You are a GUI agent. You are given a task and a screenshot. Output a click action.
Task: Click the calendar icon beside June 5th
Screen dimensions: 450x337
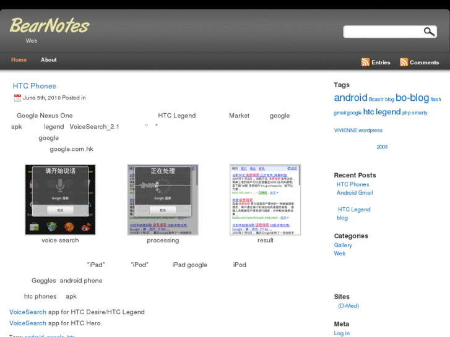[x=17, y=98]
